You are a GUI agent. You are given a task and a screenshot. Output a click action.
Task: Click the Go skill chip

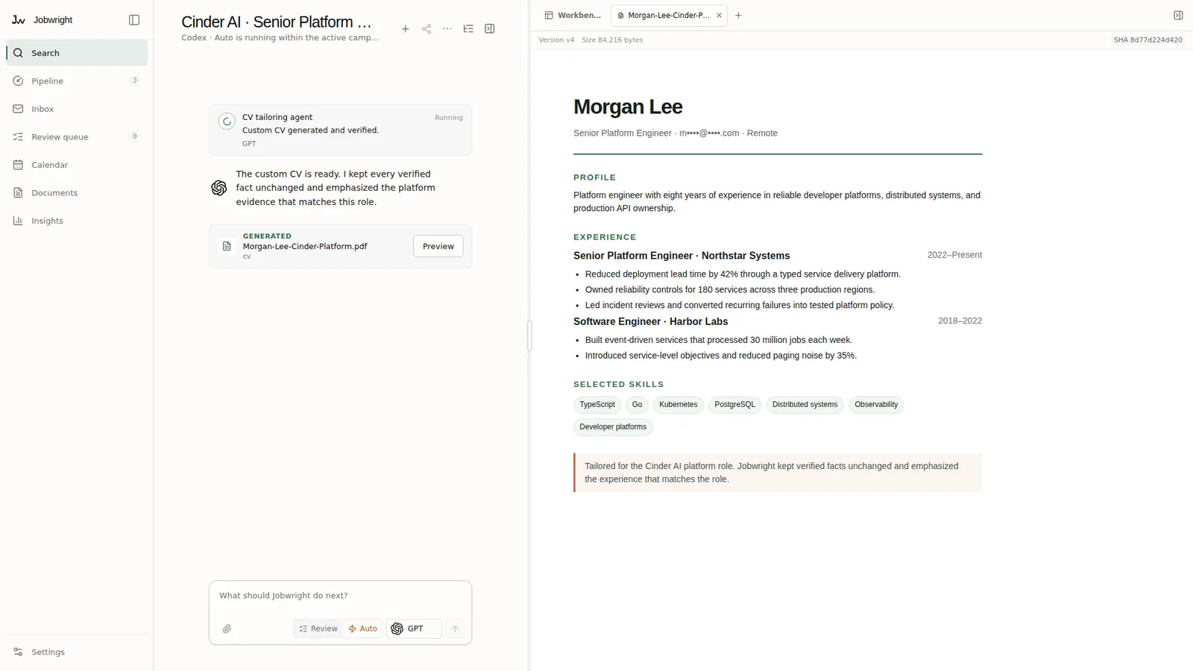[637, 405]
